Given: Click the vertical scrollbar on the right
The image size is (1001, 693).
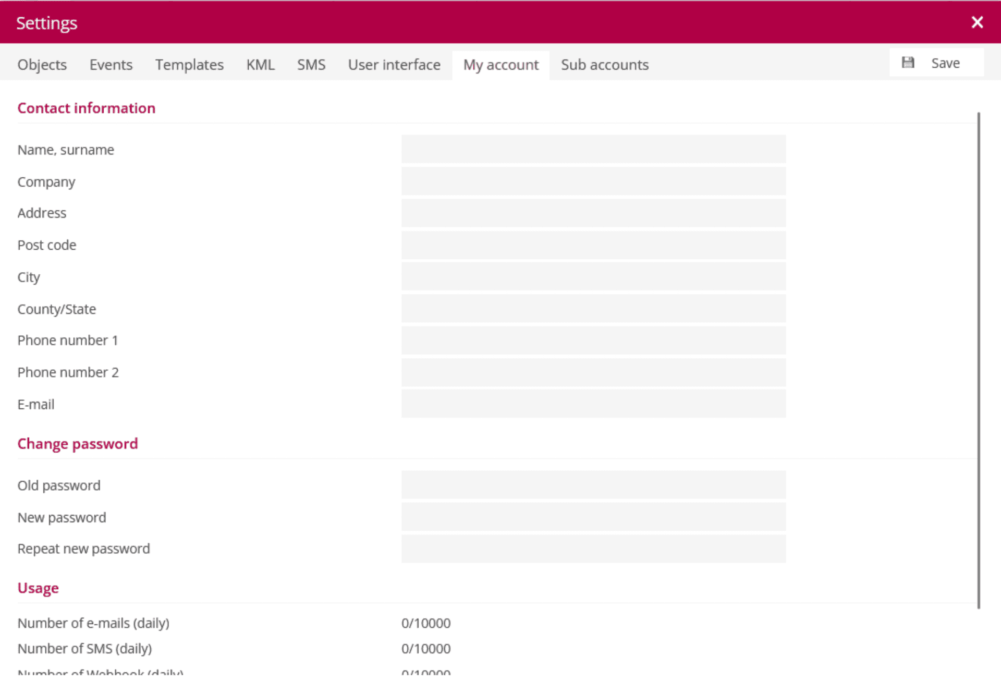Looking at the screenshot, I should 979,360.
